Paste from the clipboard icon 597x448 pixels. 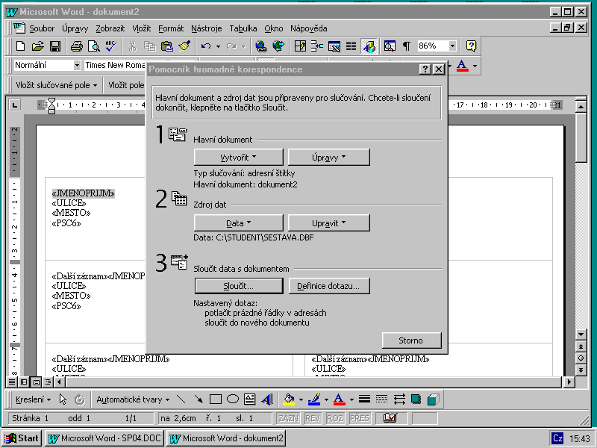coord(167,46)
